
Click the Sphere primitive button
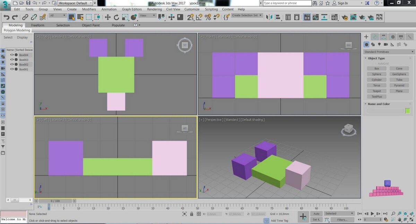coord(376,74)
